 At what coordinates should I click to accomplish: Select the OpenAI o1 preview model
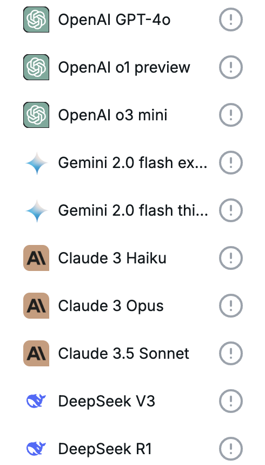coord(124,67)
